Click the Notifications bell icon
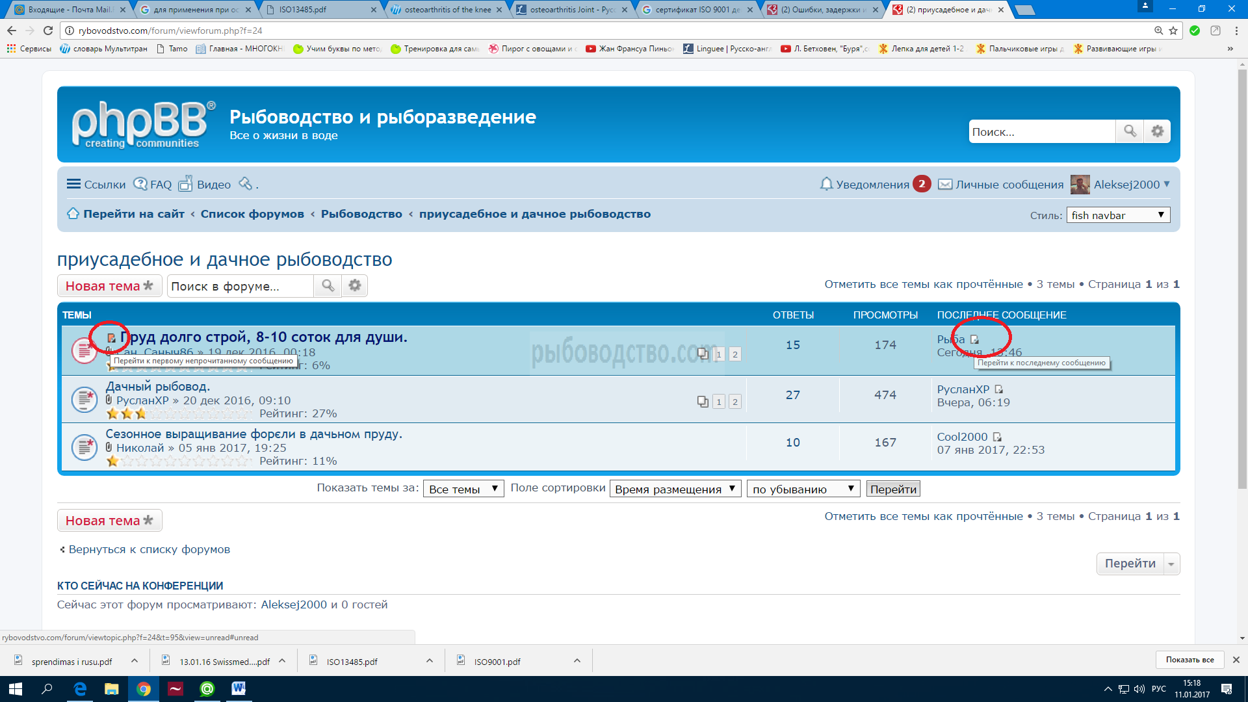The height and width of the screenshot is (702, 1248). 826,184
